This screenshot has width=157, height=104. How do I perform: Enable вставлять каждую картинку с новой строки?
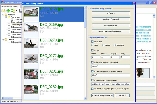point(92,89)
